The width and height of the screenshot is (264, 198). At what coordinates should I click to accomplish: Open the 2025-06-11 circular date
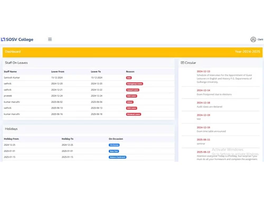click(x=203, y=139)
